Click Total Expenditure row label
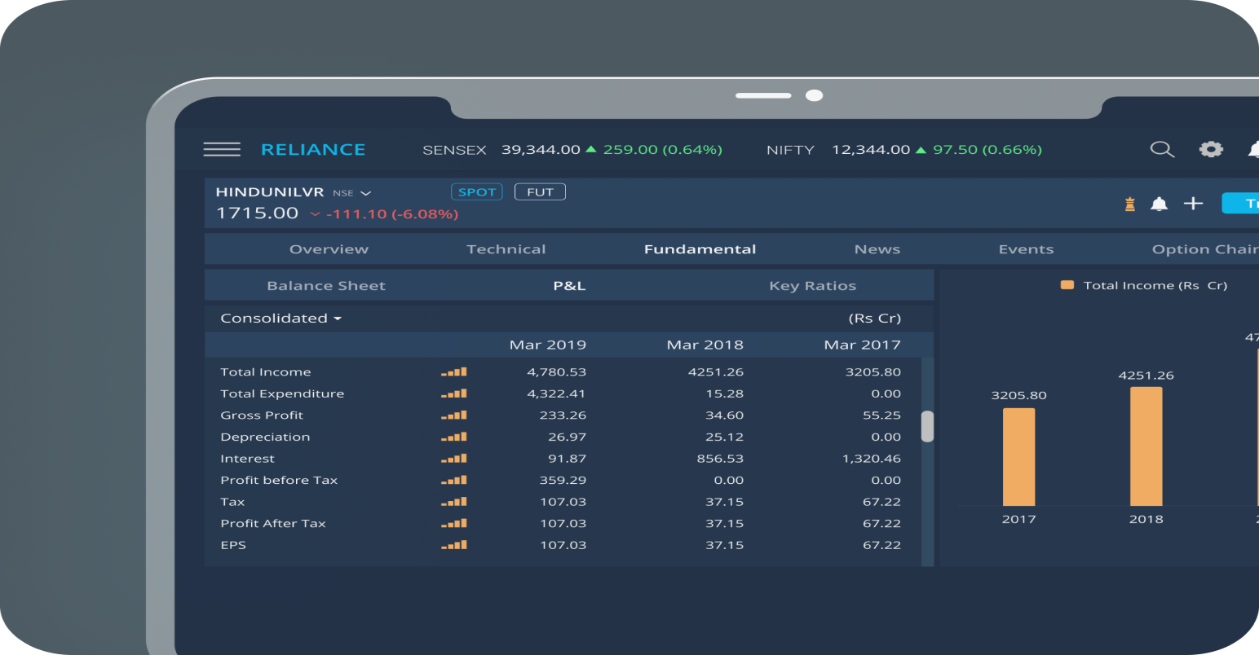Viewport: 1259px width, 655px height. [x=282, y=393]
